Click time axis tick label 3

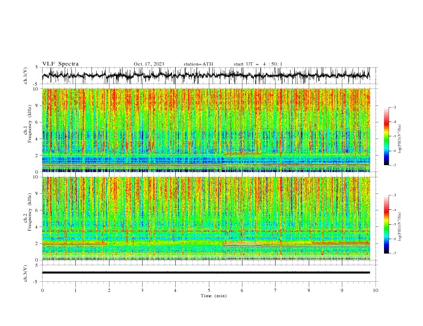(142, 290)
